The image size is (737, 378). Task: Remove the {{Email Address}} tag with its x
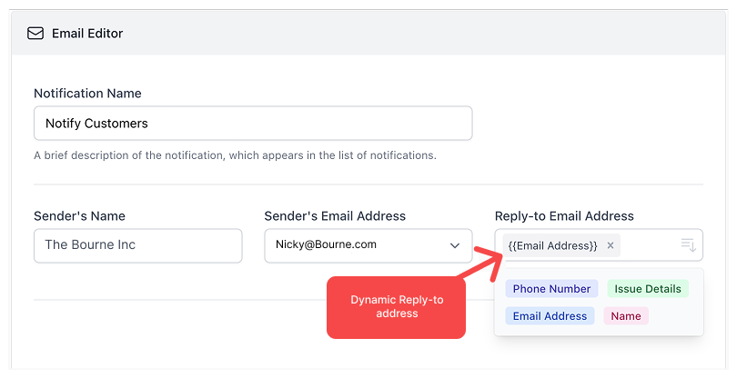611,245
